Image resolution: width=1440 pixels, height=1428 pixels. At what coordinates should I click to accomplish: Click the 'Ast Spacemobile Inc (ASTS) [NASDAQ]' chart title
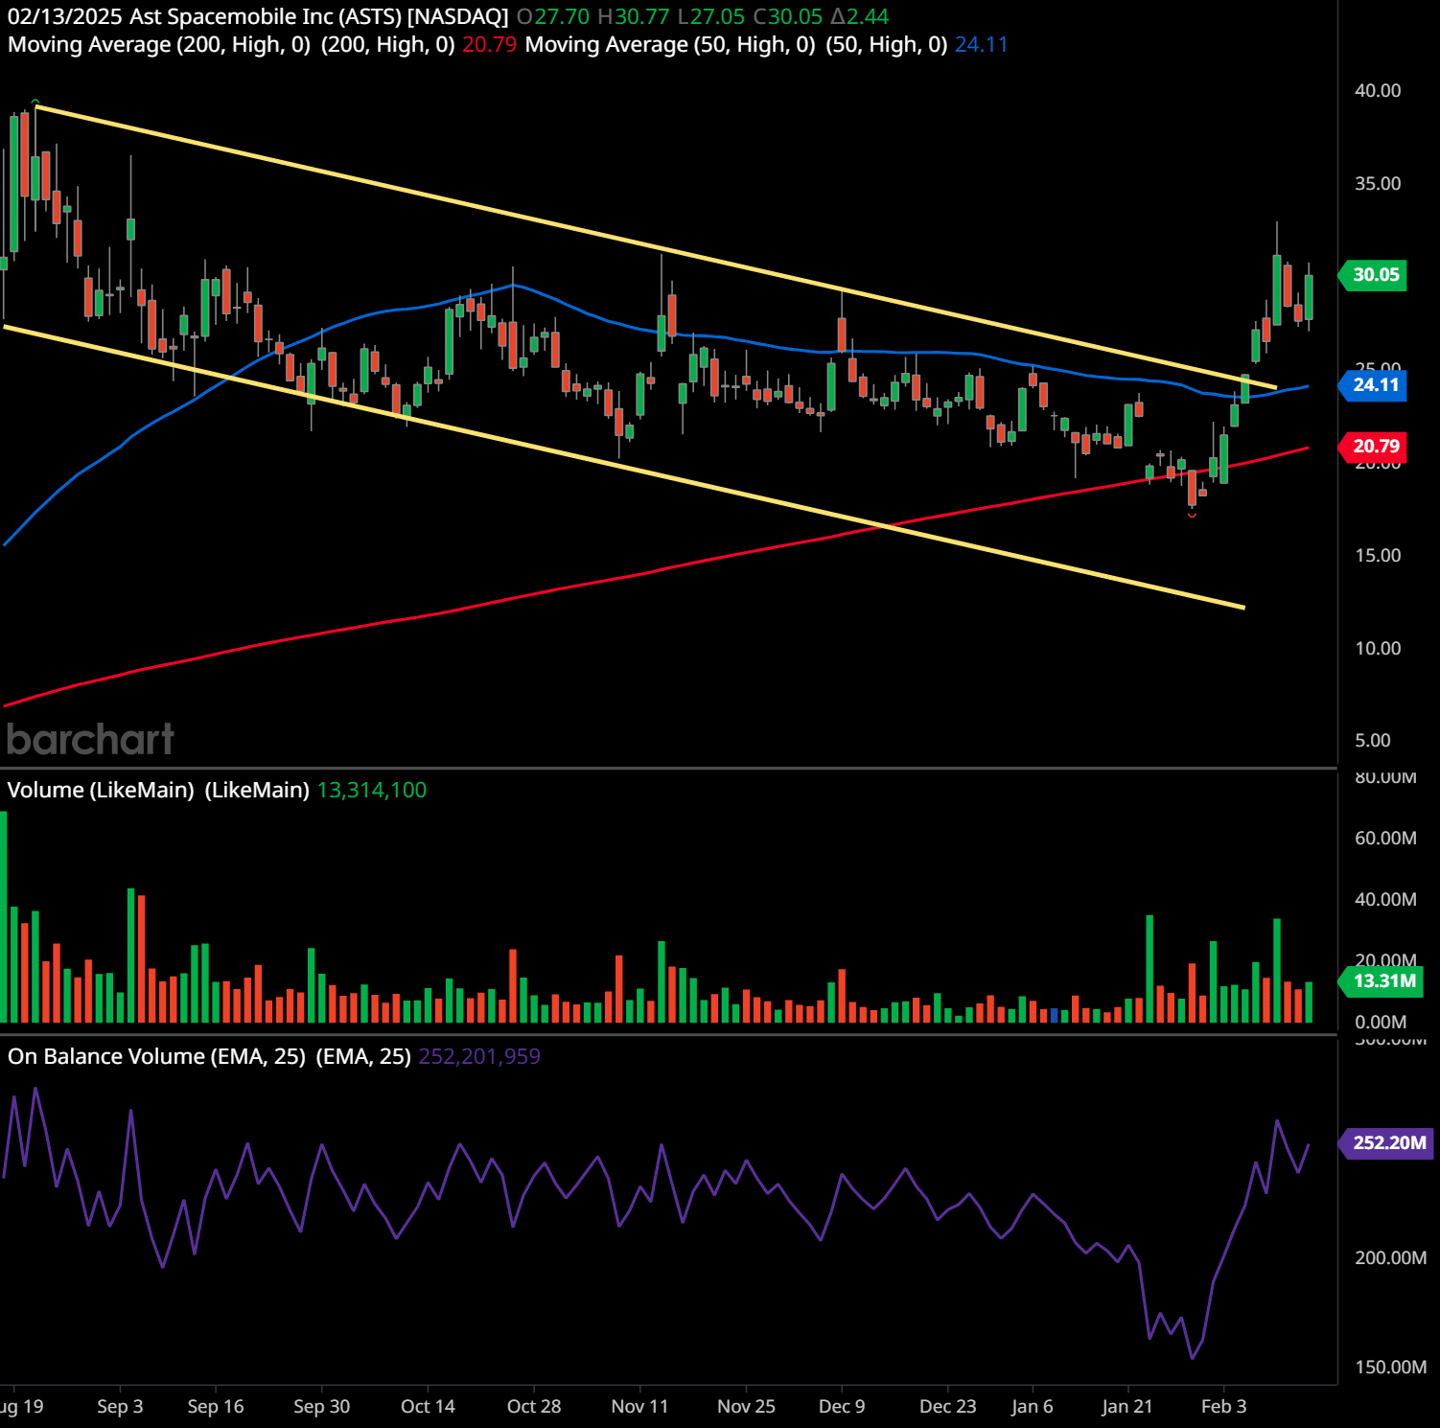[318, 16]
